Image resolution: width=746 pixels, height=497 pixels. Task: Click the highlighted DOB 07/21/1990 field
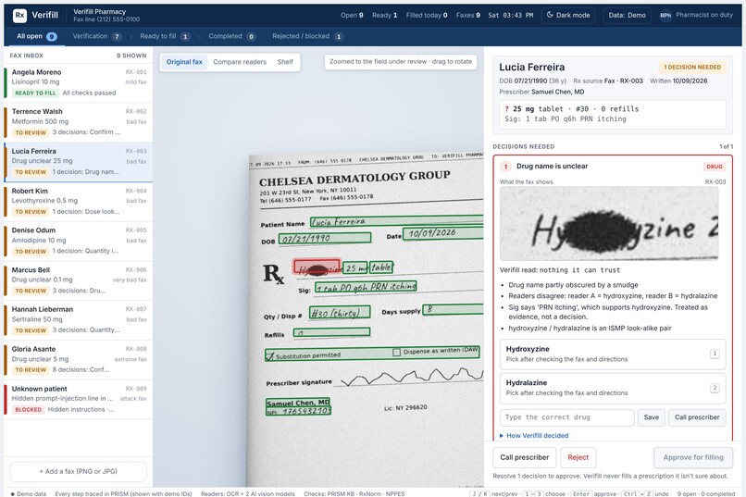click(x=325, y=238)
